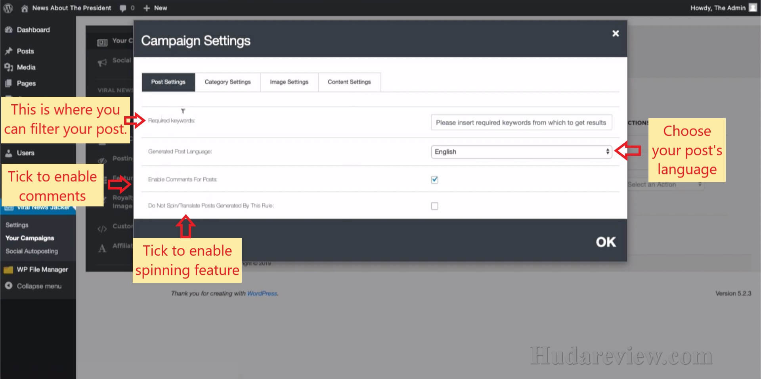Image resolution: width=761 pixels, height=379 pixels.
Task: Click the Media icon in sidebar
Action: coord(8,67)
